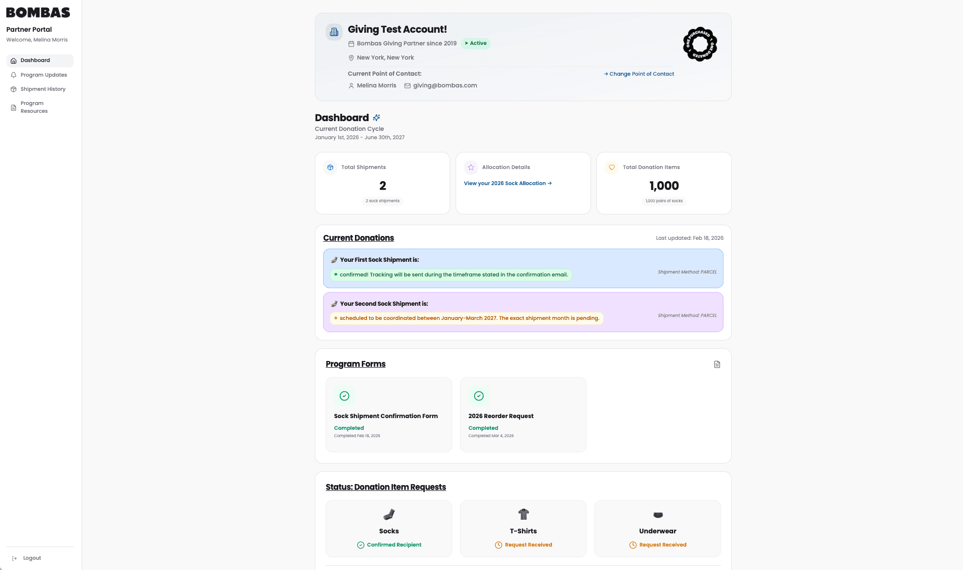The height and width of the screenshot is (570, 963).
Task: Click the 2 sock shipments pill
Action: point(383,201)
